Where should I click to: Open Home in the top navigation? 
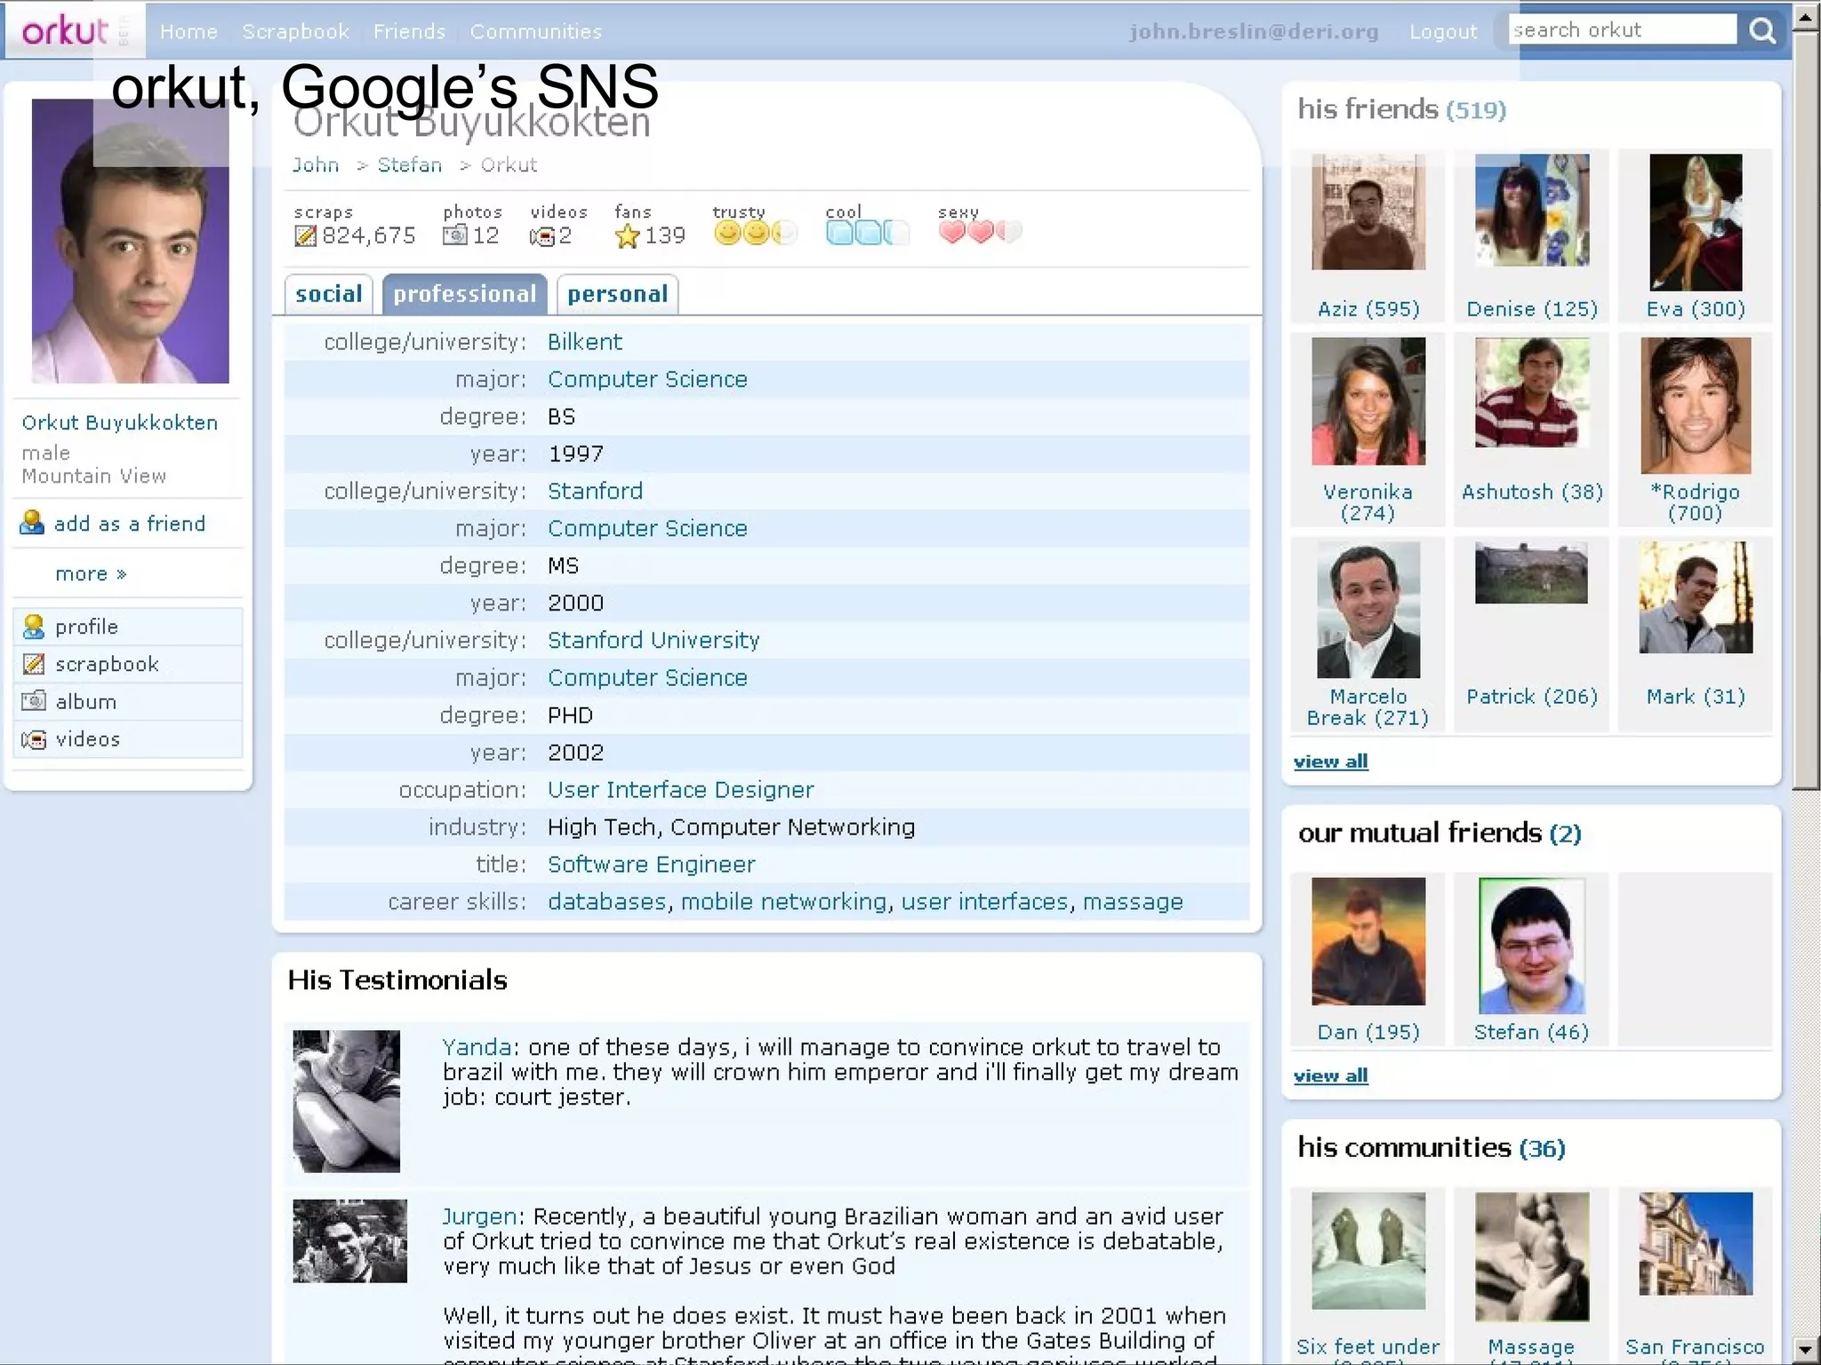point(189,31)
